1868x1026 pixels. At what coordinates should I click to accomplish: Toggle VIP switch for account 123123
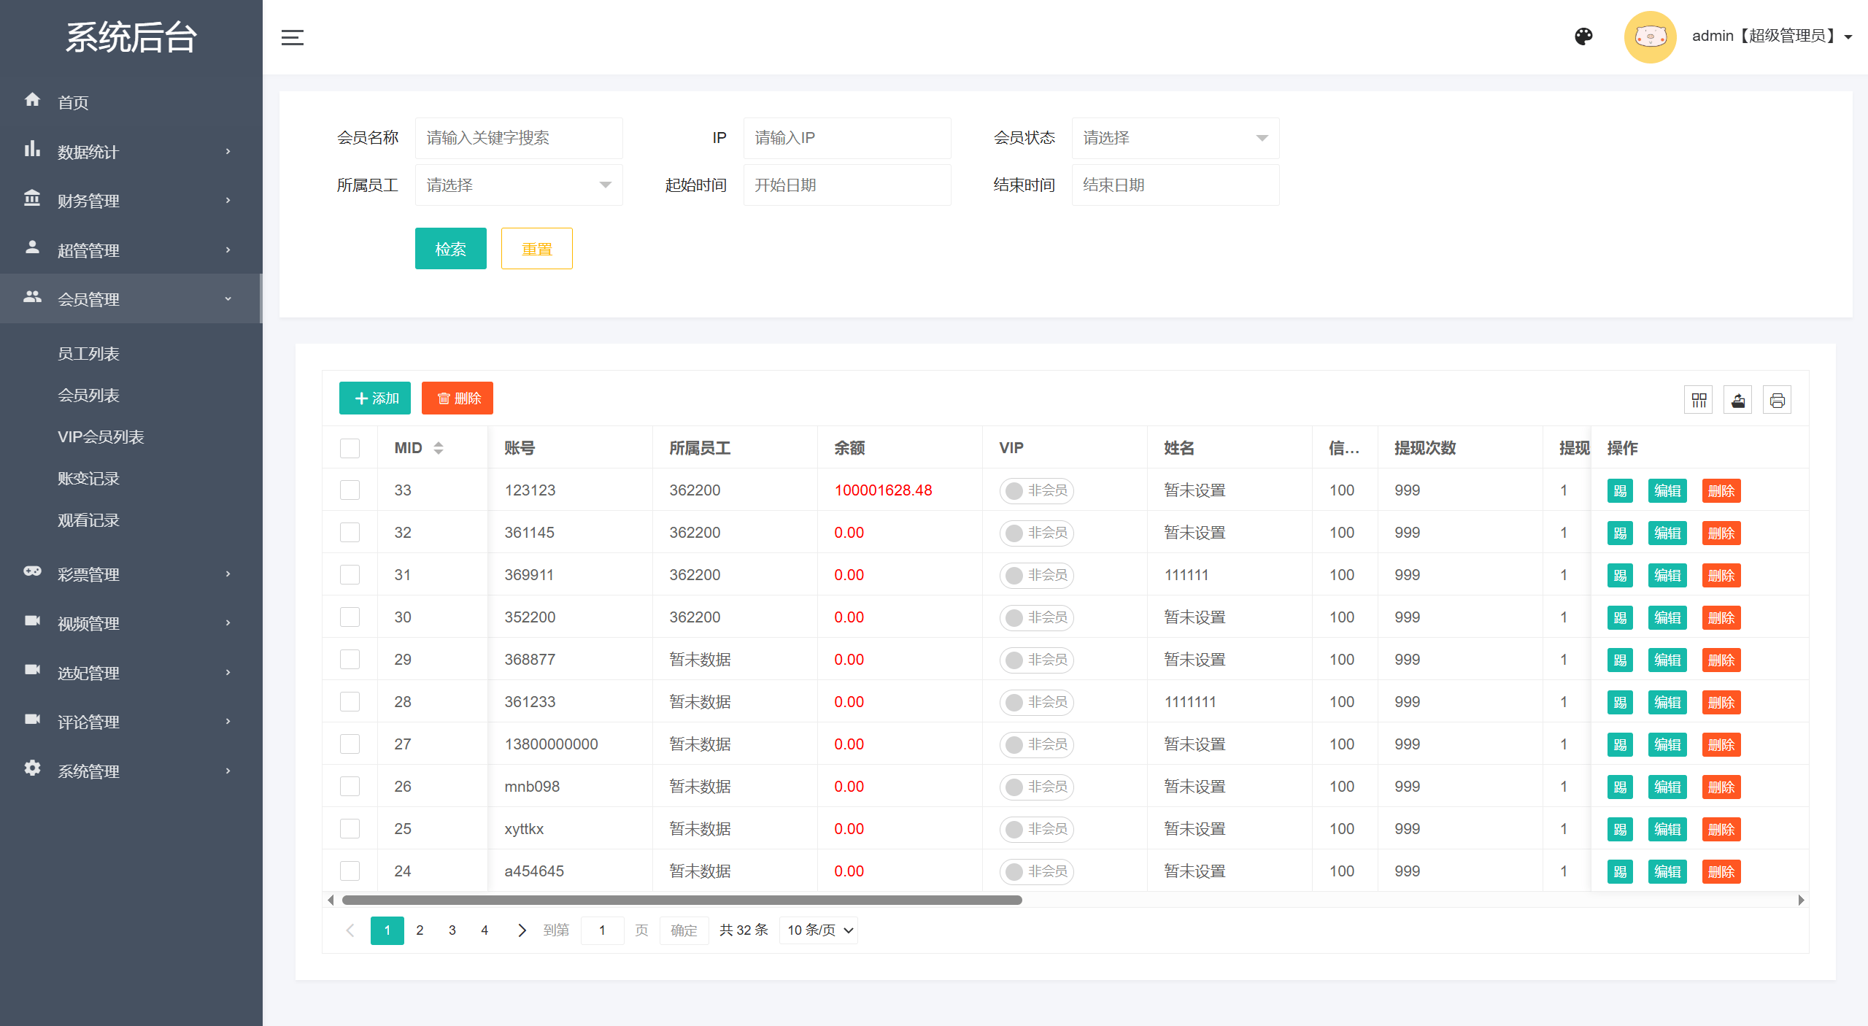tap(1036, 490)
